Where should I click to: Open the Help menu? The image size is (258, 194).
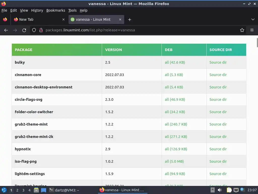84,10
